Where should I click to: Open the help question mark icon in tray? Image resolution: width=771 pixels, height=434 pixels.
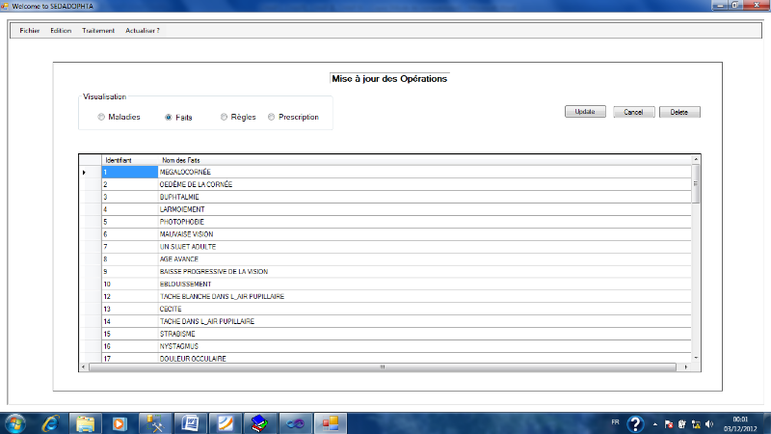pos(635,423)
